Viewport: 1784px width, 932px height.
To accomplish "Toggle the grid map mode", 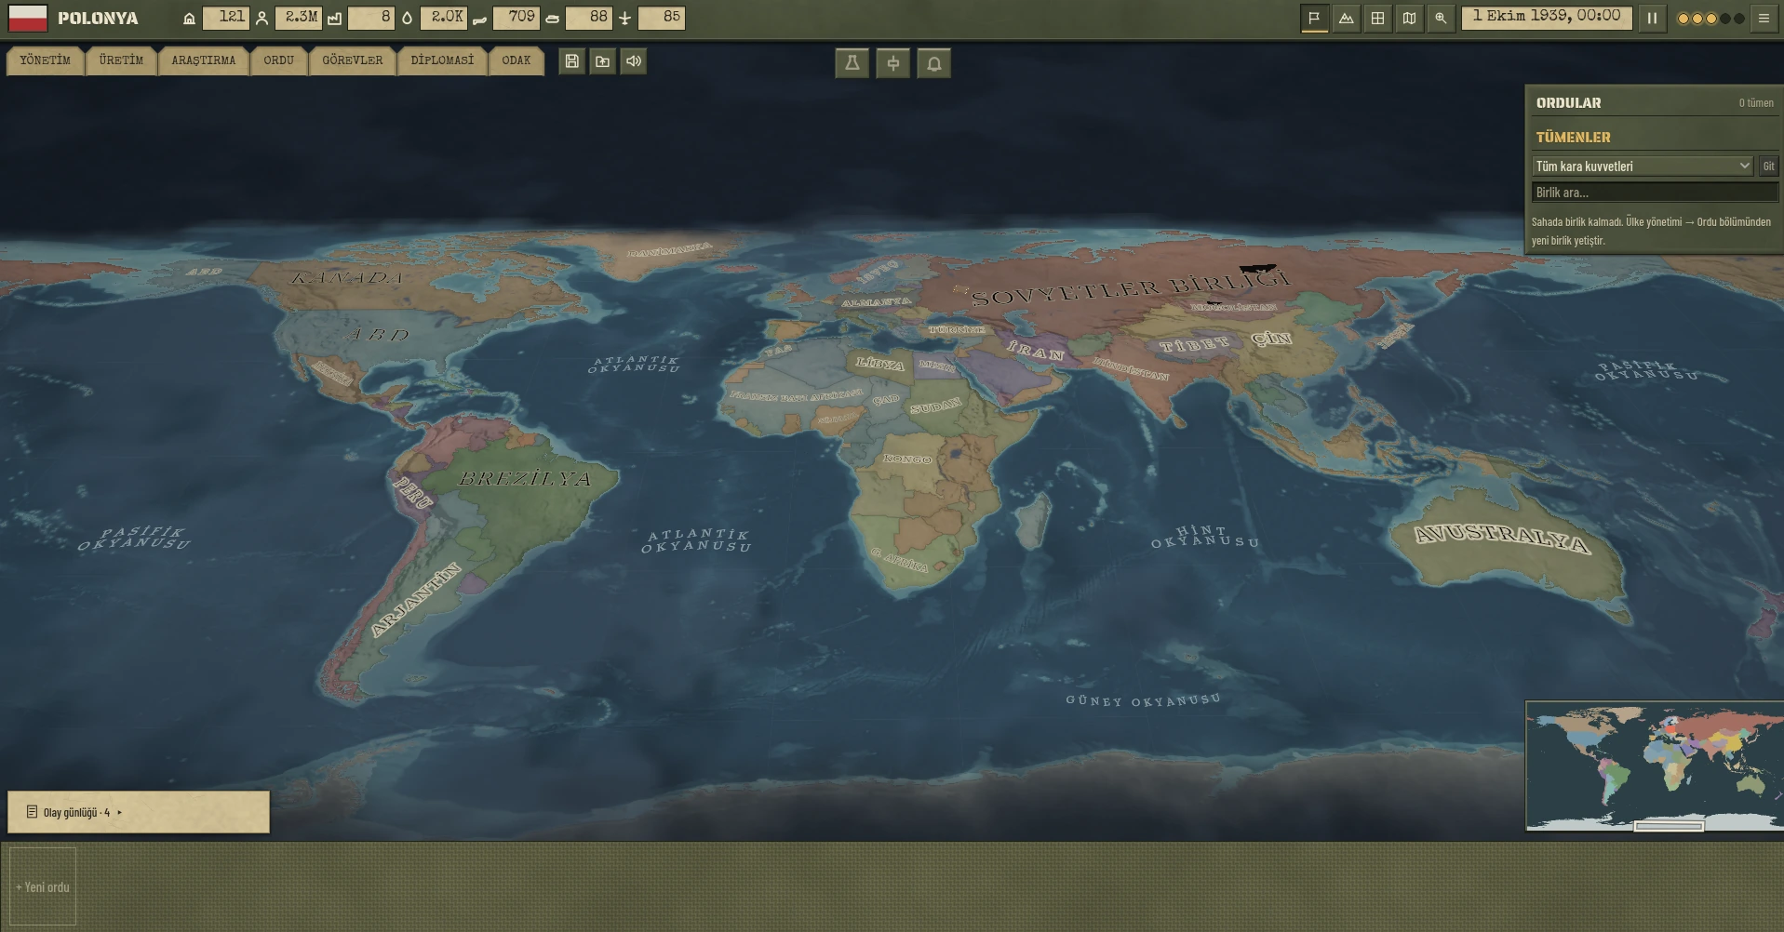I will pos(1377,18).
